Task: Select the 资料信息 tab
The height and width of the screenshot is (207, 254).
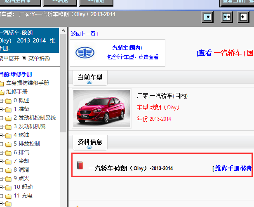Action: click(90, 143)
